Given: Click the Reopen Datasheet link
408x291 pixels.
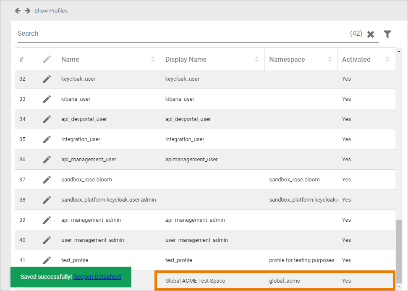Looking at the screenshot, I should [97, 277].
